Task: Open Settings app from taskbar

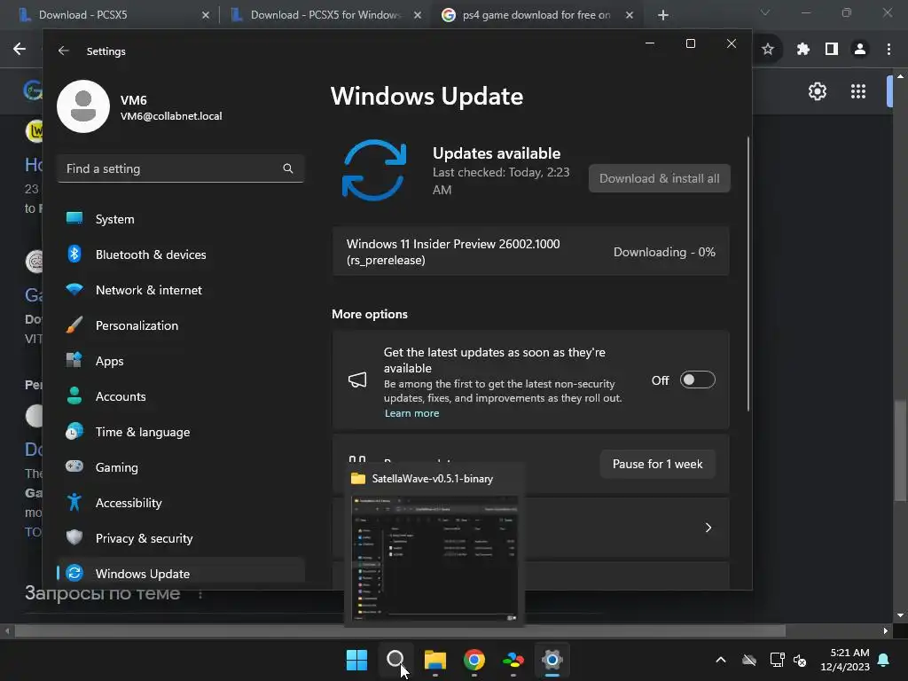Action: click(x=552, y=660)
